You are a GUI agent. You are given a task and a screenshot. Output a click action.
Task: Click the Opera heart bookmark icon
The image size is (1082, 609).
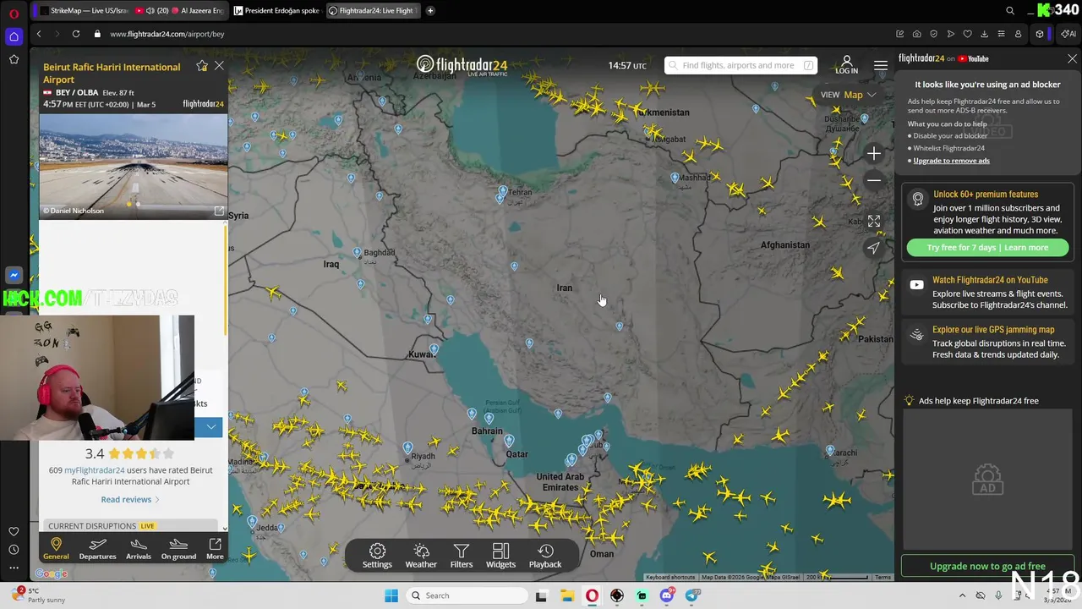[967, 34]
